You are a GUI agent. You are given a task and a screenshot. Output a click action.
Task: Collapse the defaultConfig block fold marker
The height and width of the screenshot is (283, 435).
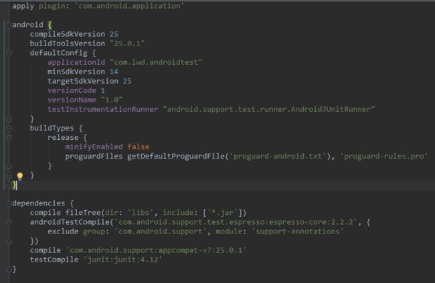pos(9,53)
